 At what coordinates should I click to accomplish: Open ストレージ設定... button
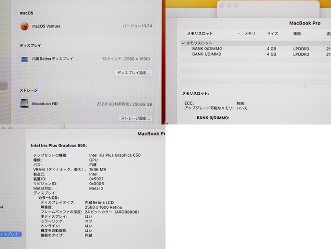click(x=135, y=118)
